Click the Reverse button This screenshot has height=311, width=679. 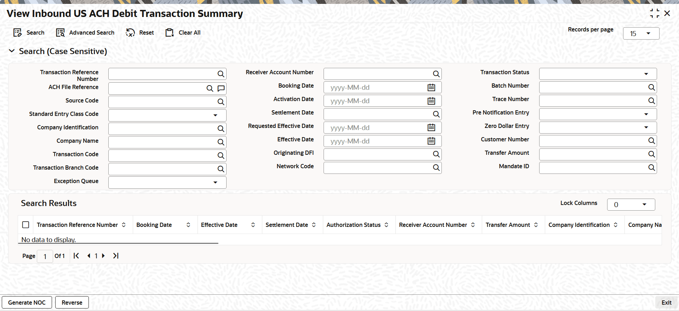click(x=72, y=303)
